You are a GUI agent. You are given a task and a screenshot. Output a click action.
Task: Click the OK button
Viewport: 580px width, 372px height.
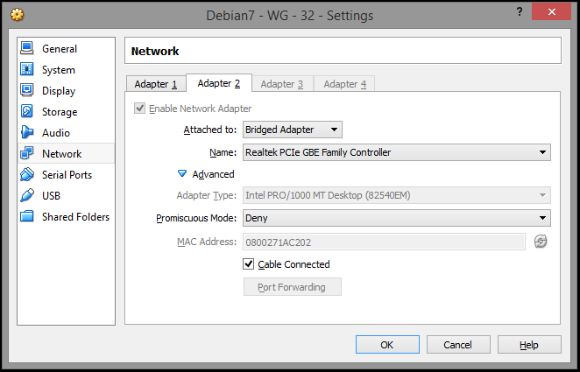(387, 345)
